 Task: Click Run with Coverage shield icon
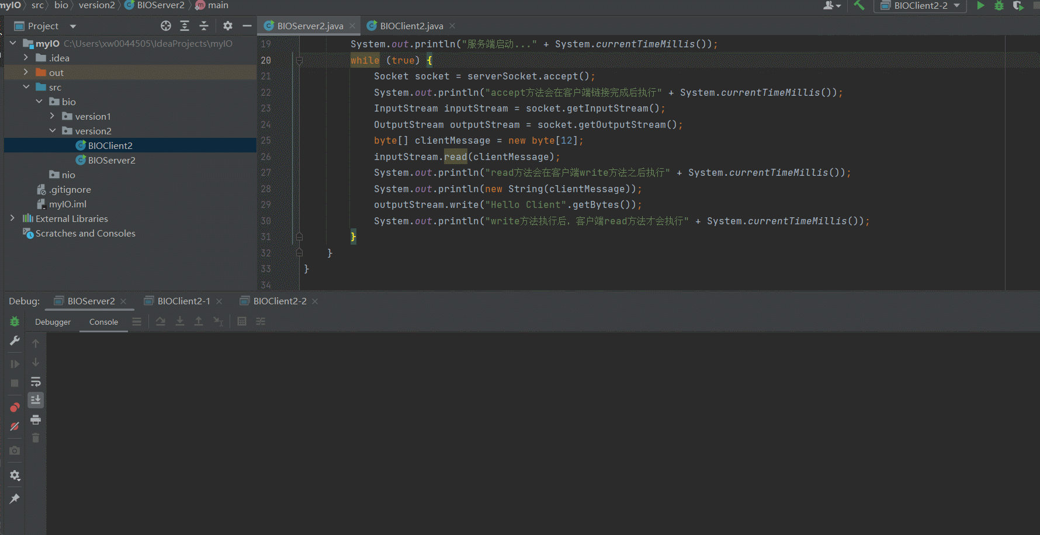click(1018, 6)
